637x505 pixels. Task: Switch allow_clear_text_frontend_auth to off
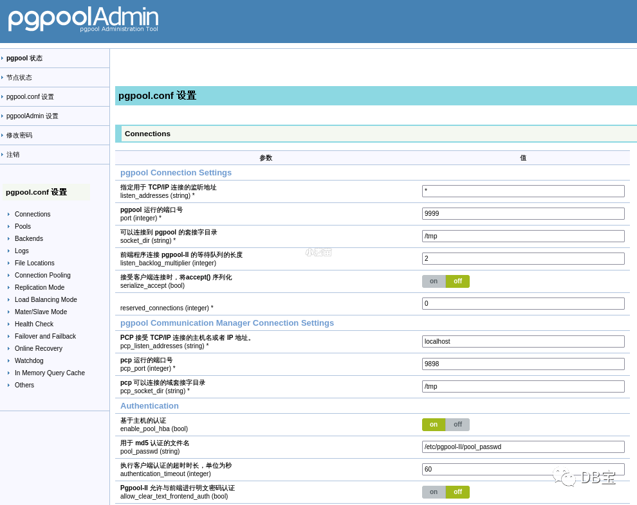[458, 492]
